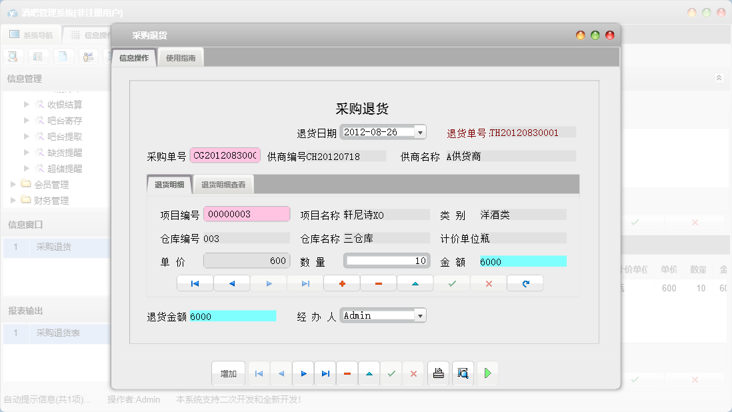Expand 吧台寄存 tree node in main window
The width and height of the screenshot is (732, 412).
(x=27, y=121)
